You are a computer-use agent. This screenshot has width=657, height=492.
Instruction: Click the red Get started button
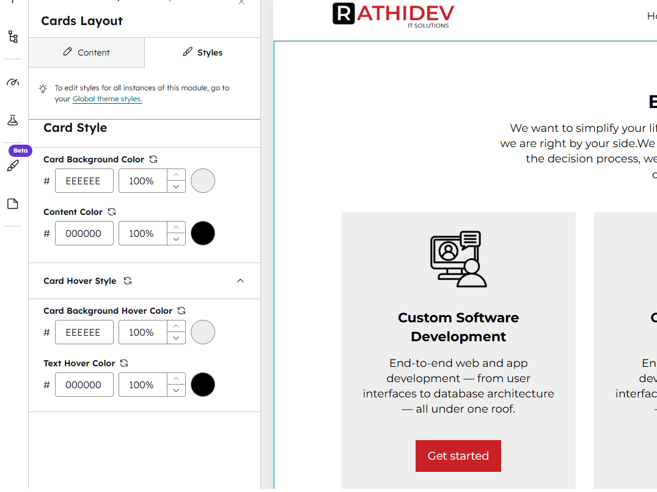tap(458, 455)
